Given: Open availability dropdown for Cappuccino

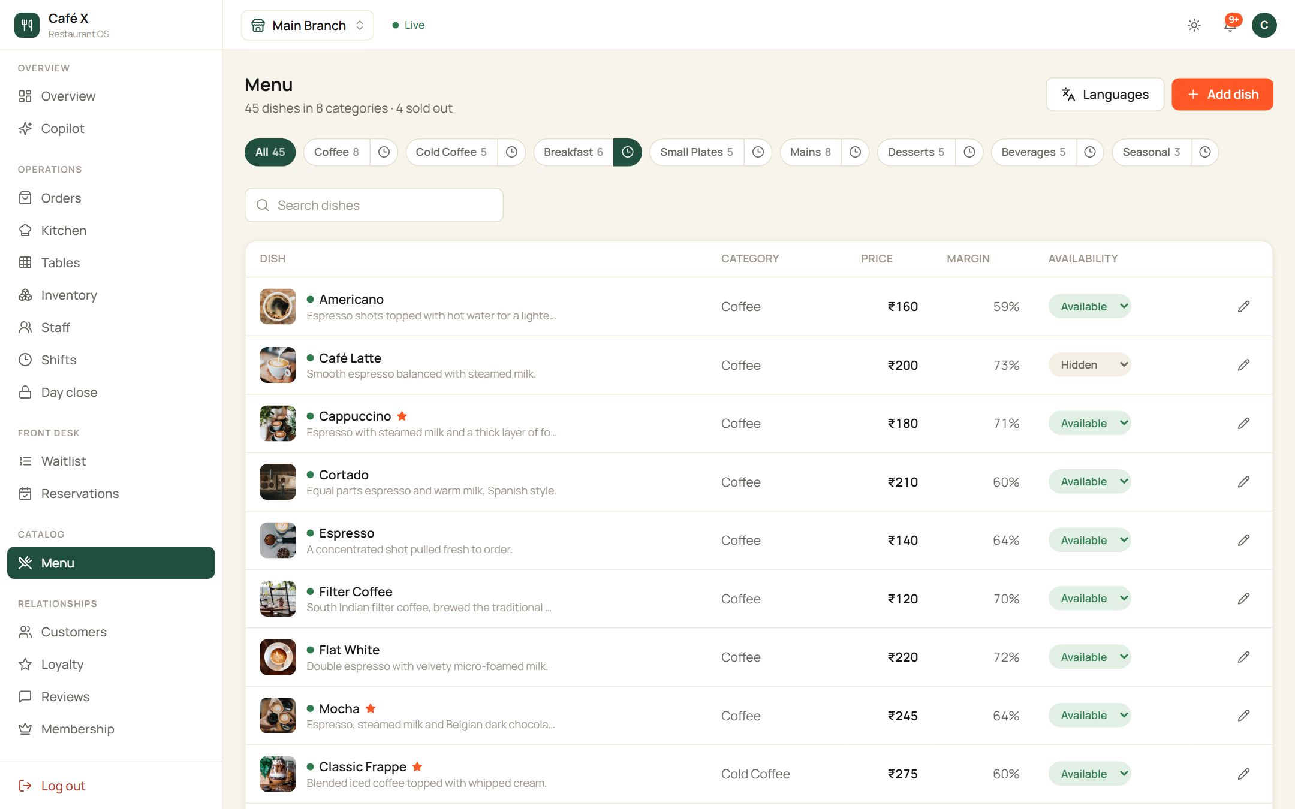Looking at the screenshot, I should click(1089, 423).
